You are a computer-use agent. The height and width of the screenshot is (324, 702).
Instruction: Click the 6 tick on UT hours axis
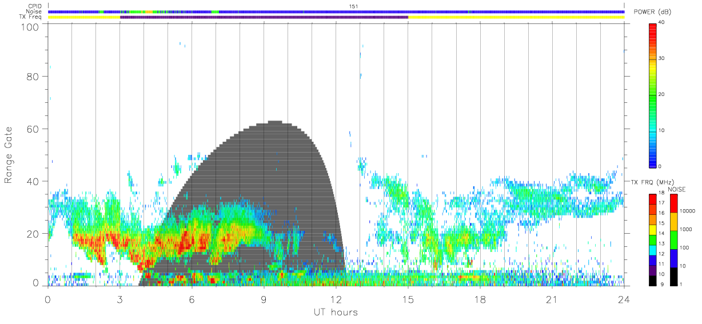(x=192, y=299)
